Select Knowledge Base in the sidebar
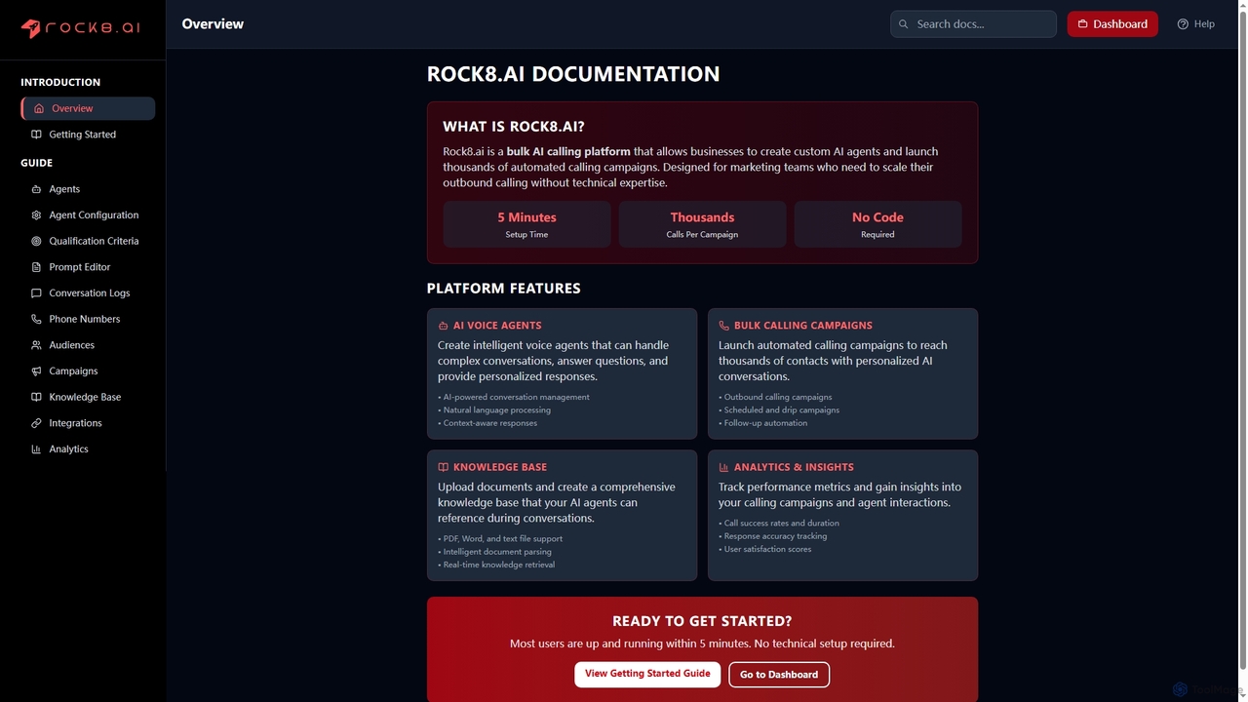The width and height of the screenshot is (1248, 702). (x=88, y=397)
